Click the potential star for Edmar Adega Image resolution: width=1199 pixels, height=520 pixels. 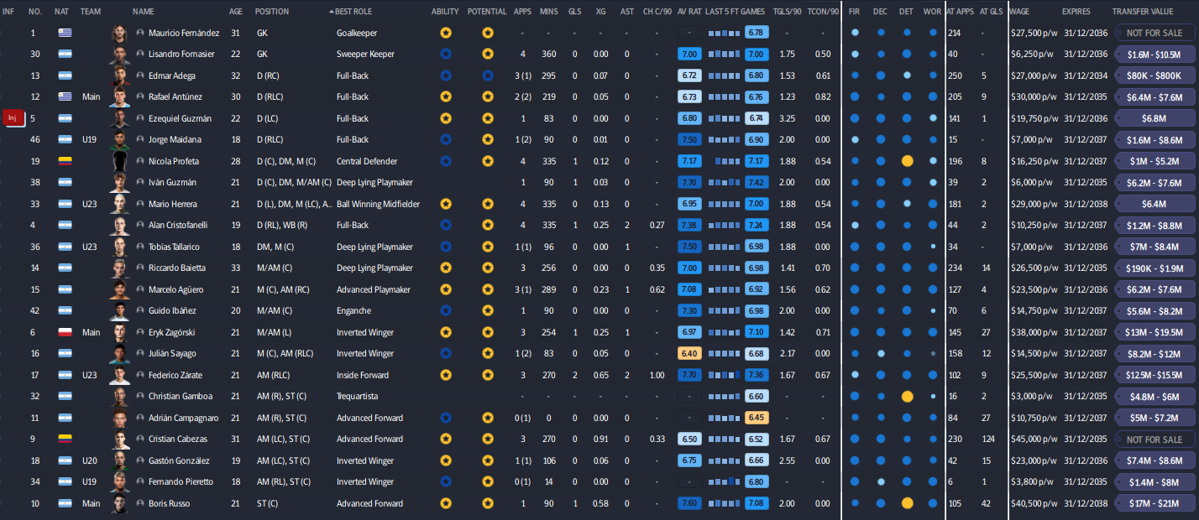tap(488, 75)
